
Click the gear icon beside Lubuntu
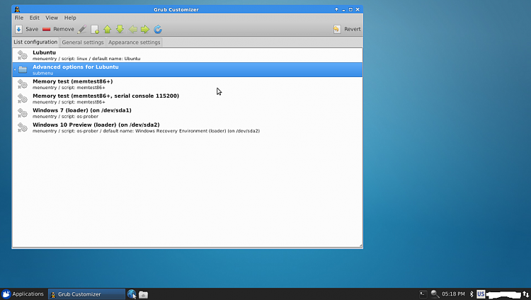click(23, 55)
